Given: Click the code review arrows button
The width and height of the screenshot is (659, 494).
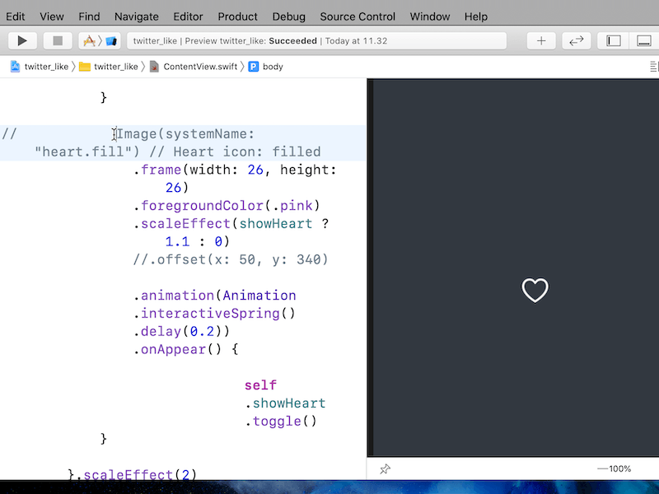Looking at the screenshot, I should pos(577,40).
